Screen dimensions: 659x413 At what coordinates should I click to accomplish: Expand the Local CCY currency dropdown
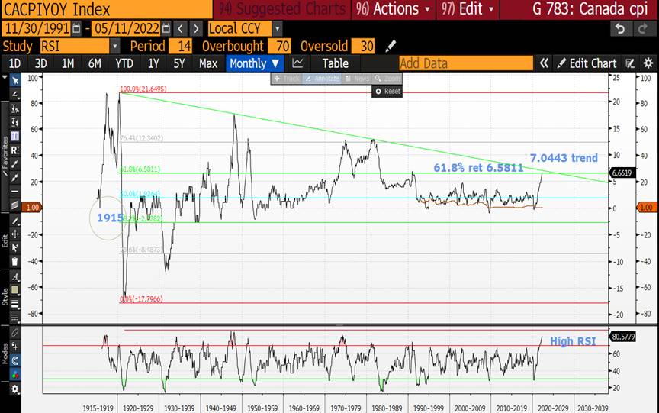click(x=277, y=28)
